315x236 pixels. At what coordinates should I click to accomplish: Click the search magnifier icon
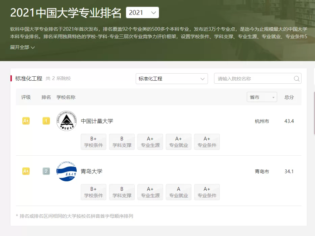tap(296, 79)
